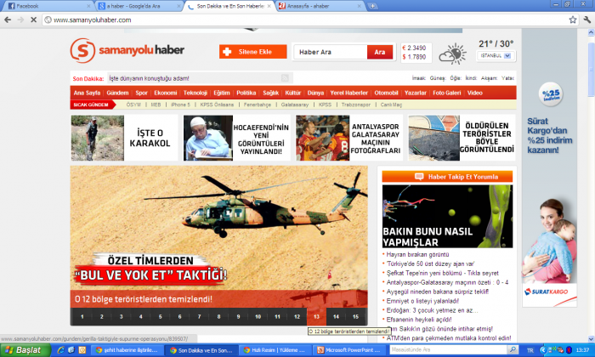
Task: Open the Antalyaspor Galatasaray match photos story
Action: pyautogui.click(x=349, y=138)
